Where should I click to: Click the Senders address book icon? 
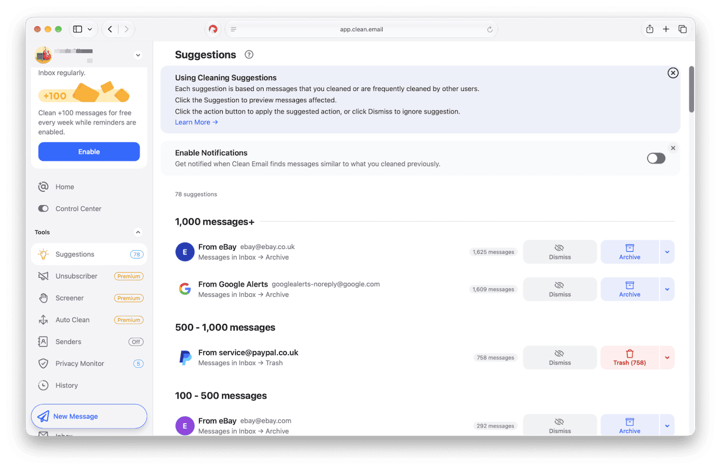(44, 341)
